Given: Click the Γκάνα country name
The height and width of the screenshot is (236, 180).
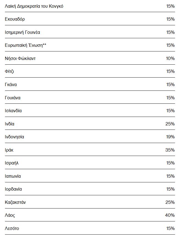Looking at the screenshot, I should (11, 84).
